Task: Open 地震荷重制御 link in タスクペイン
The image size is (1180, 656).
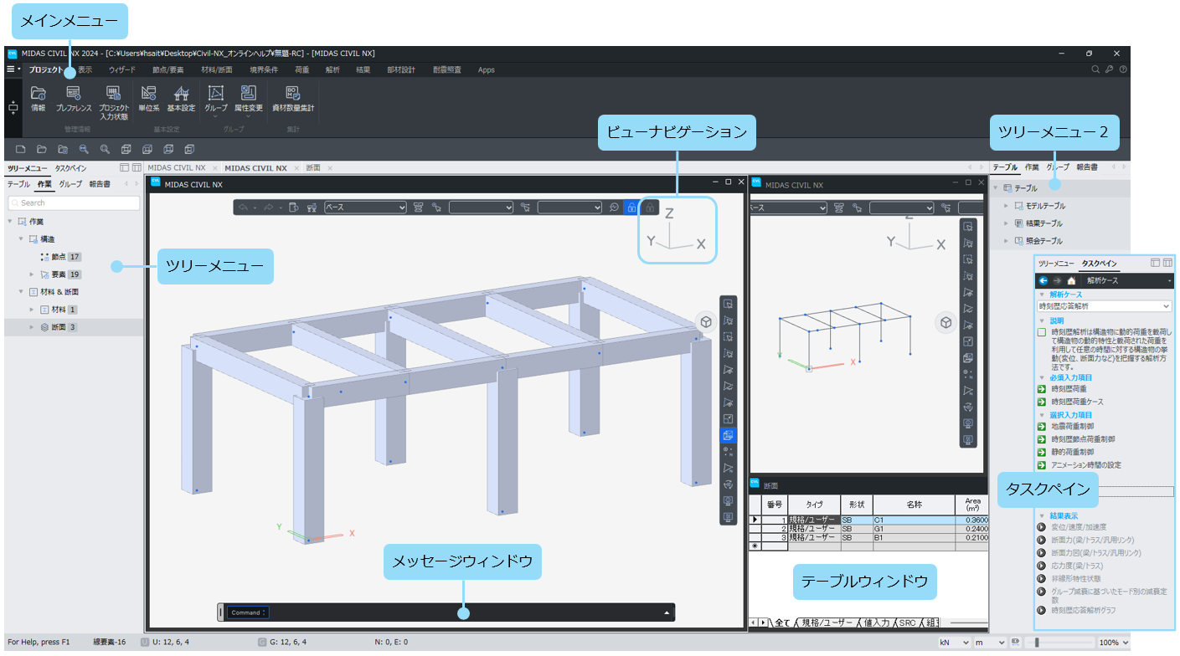Action: (x=1072, y=427)
